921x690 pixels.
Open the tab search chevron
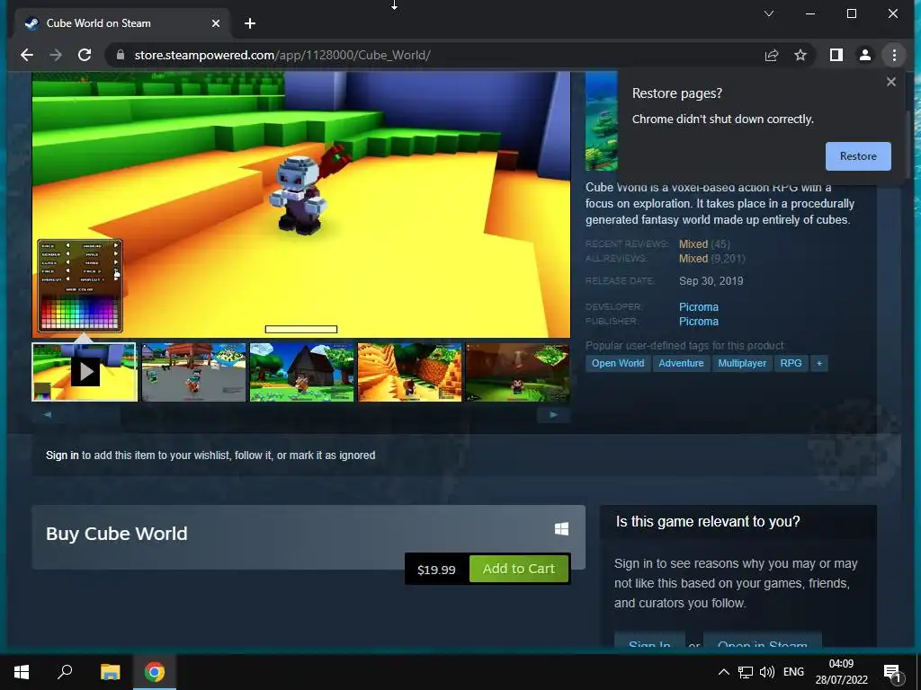[769, 13]
